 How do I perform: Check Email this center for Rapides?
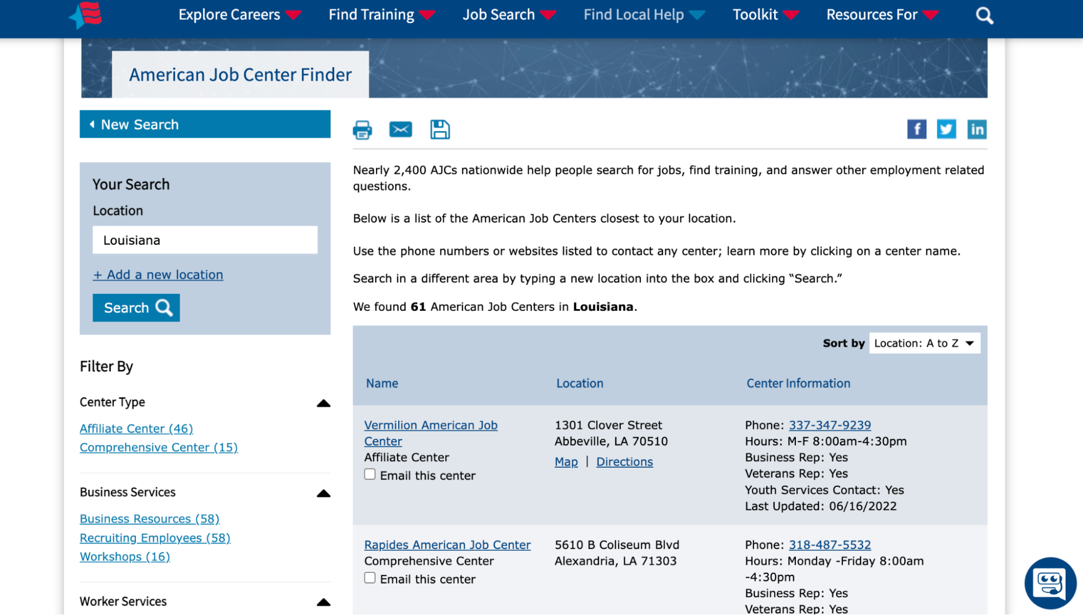[370, 578]
